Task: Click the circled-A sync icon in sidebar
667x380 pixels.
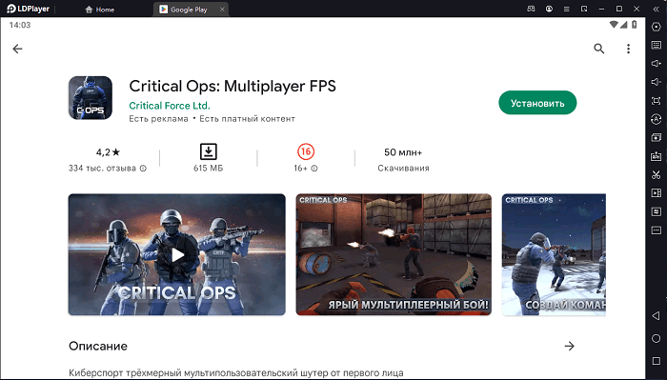Action: click(657, 119)
